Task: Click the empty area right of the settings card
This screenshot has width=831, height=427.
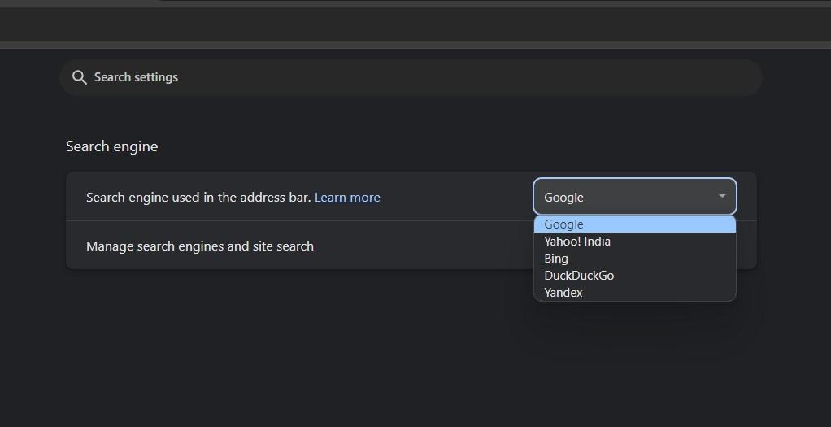Action: (793, 220)
